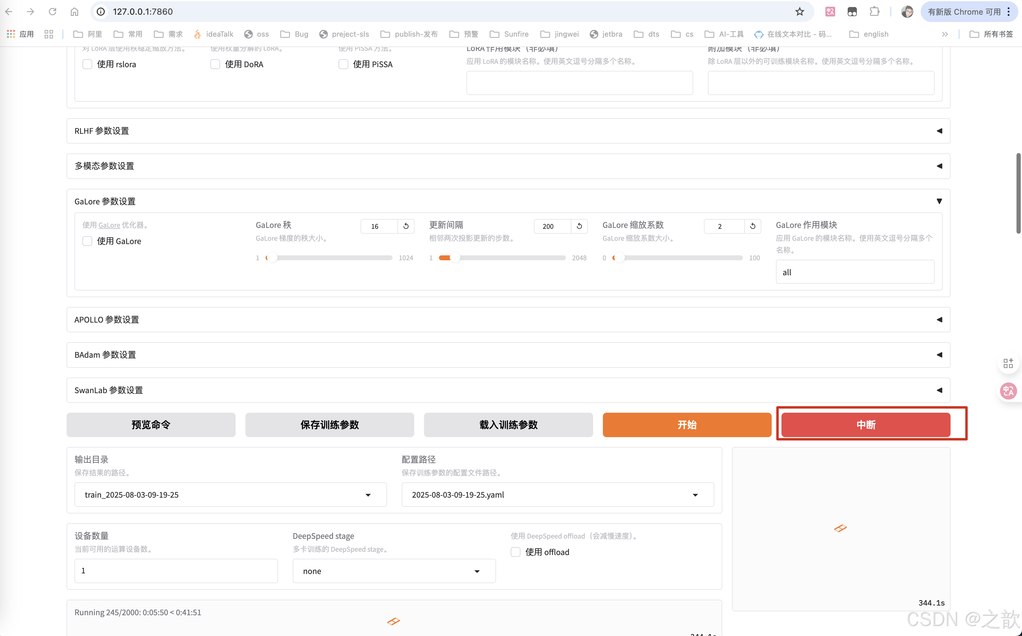Open the preject-sls bookmark
Screen dimensions: 1022x636
(x=344, y=34)
